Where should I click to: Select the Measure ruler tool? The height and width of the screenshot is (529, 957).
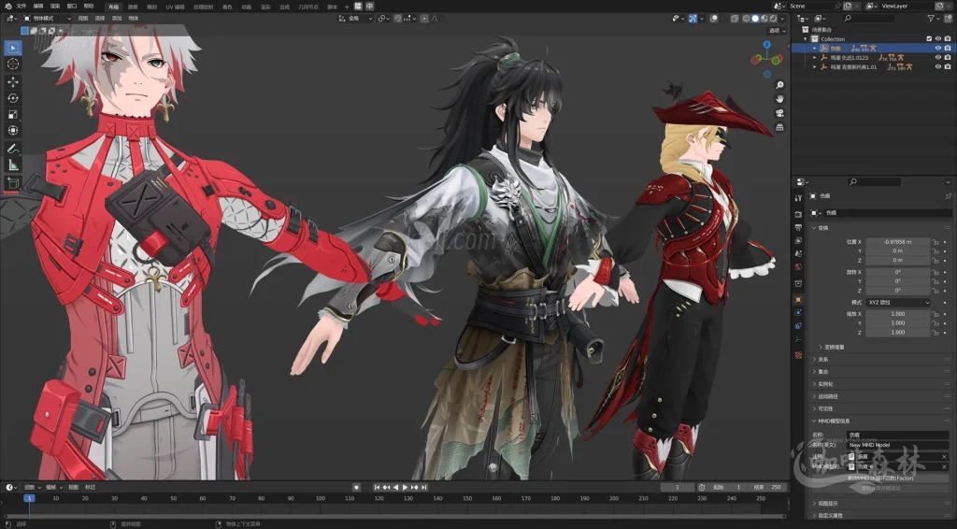click(x=13, y=164)
